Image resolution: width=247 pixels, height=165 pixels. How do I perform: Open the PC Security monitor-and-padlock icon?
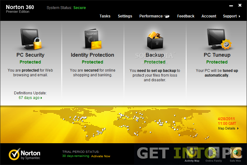point(31,39)
